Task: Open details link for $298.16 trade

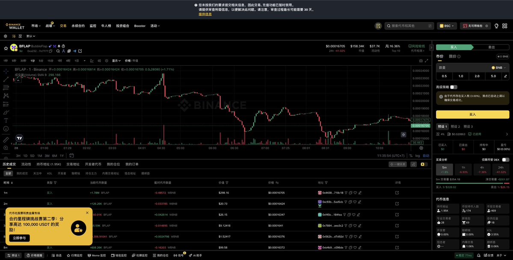Action: coord(397,193)
